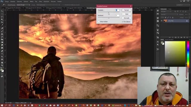Open the Katman menu
Image resolution: width=191 pixels, height=107 pixels.
click(x=26, y=1)
